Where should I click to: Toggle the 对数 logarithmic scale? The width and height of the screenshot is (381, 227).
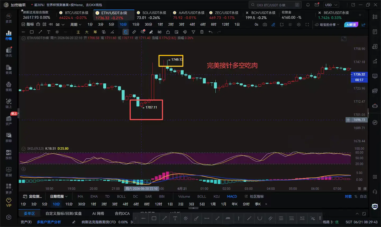coord(348,196)
